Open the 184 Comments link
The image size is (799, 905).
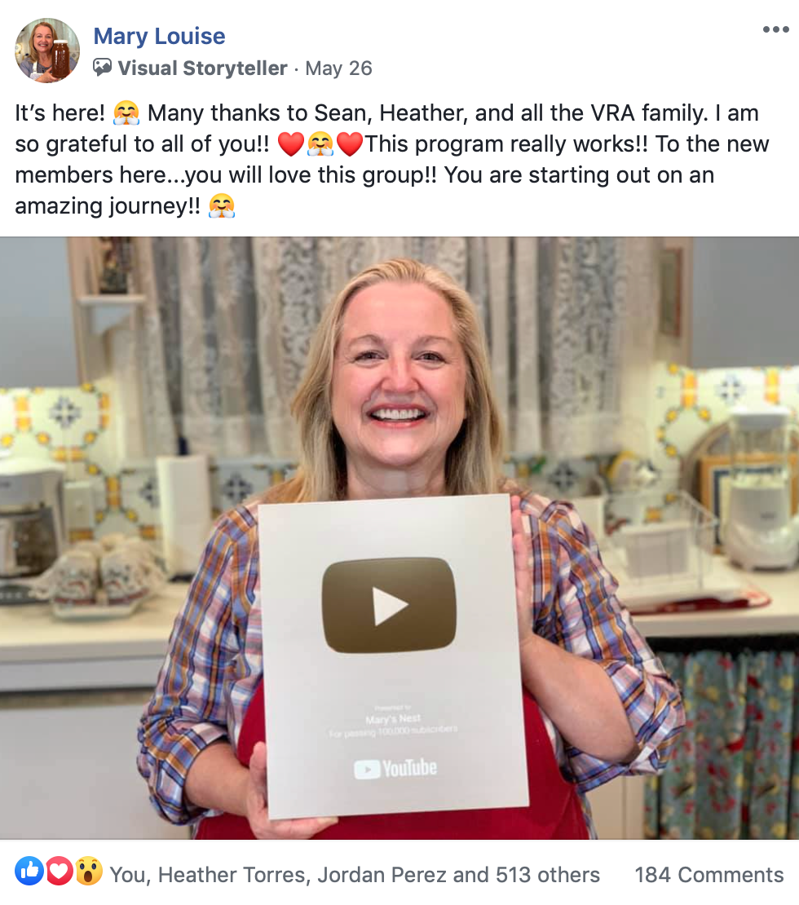tap(709, 874)
